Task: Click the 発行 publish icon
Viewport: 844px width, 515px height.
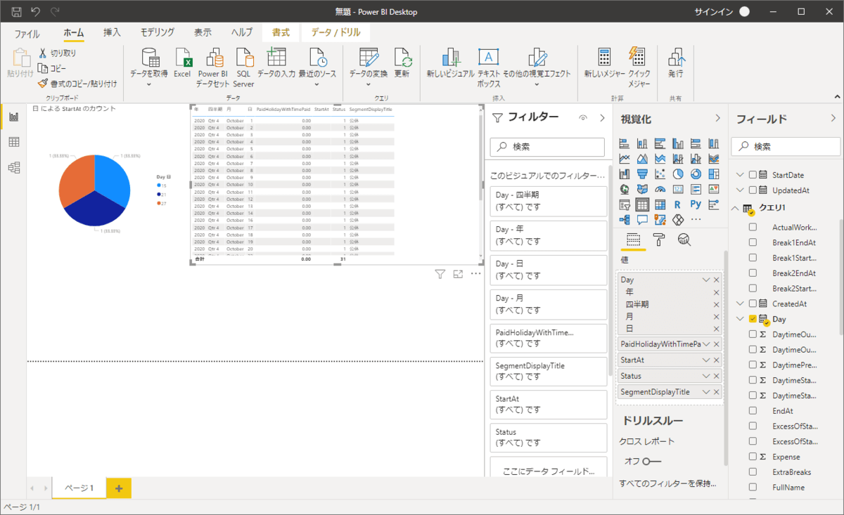Action: (x=676, y=65)
